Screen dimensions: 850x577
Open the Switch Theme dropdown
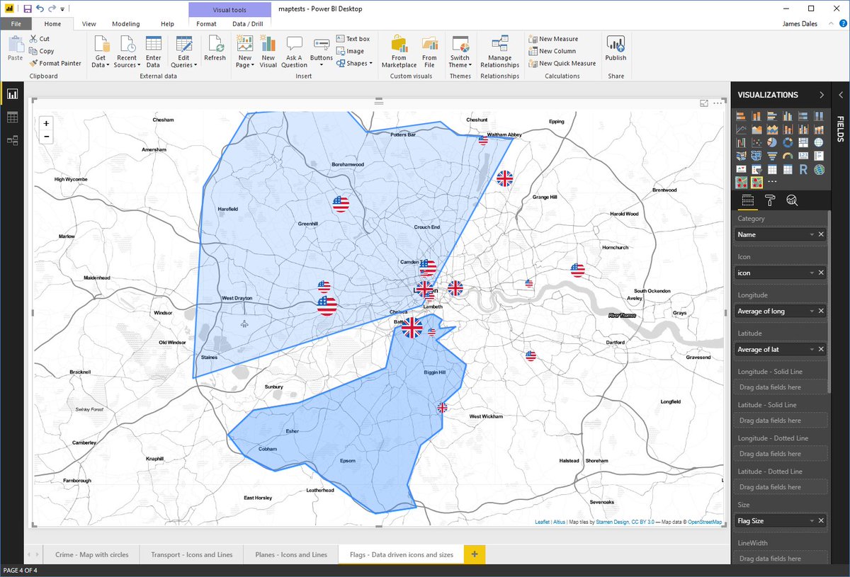[460, 52]
